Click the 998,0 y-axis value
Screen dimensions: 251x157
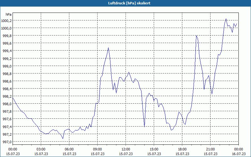7,104
